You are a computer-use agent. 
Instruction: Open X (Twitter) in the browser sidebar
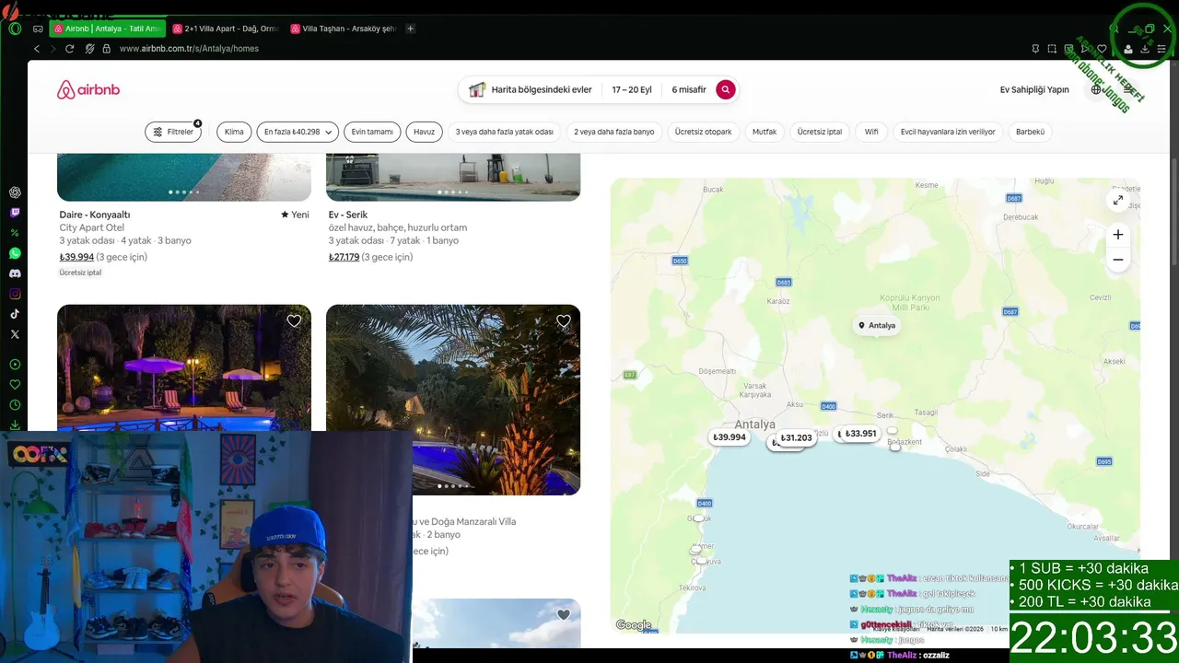(x=15, y=334)
